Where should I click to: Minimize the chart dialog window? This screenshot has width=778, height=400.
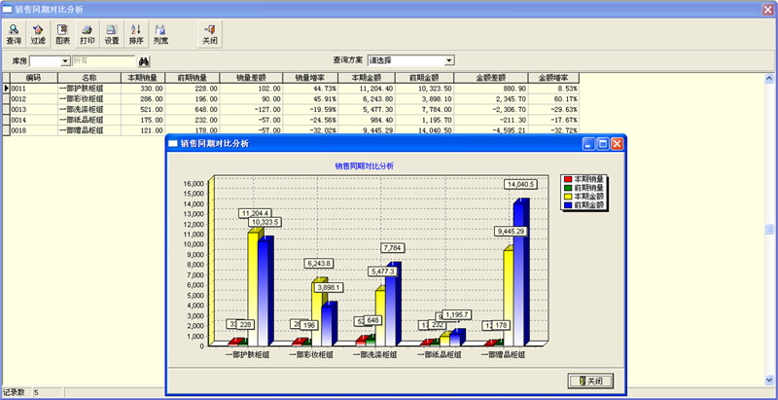tap(589, 144)
